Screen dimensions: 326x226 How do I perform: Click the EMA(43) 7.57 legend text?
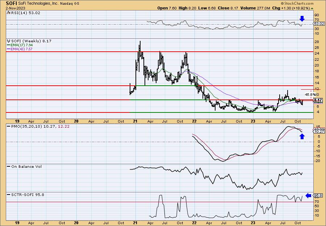coord(22,49)
